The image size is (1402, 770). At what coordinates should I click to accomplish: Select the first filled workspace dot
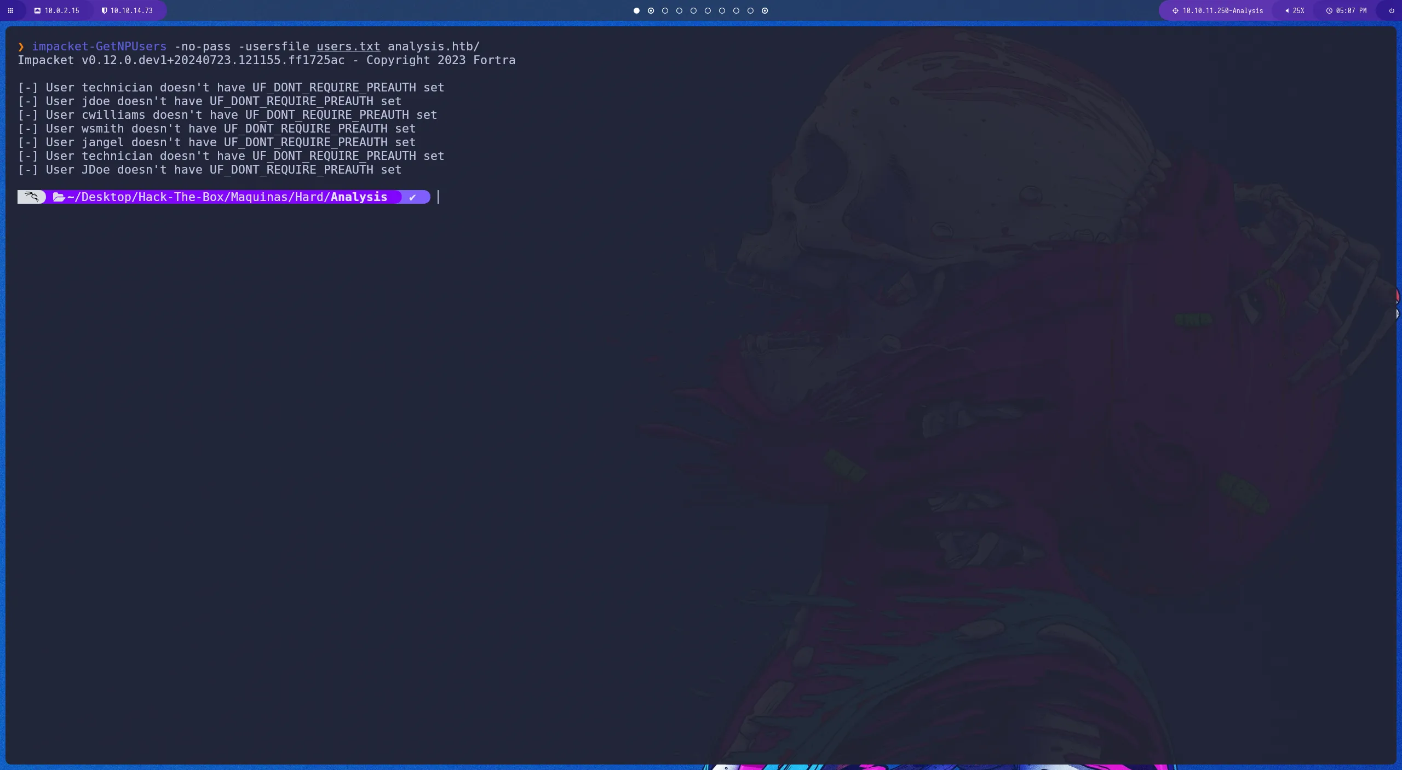(636, 10)
